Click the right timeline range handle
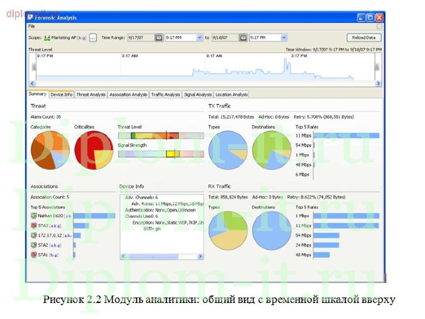Screen dimensions: 425x319 tap(377, 67)
